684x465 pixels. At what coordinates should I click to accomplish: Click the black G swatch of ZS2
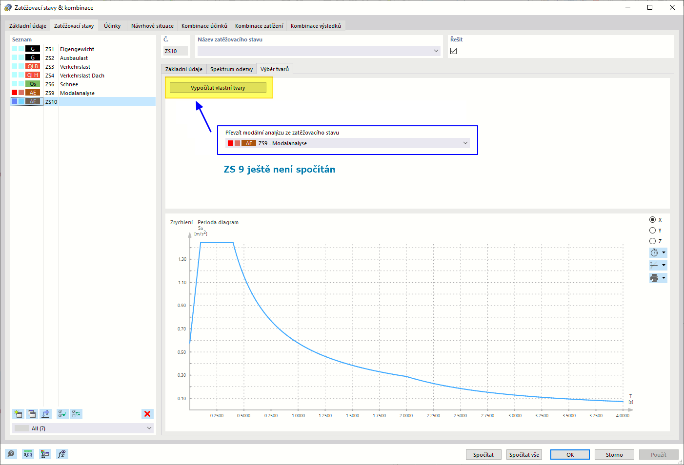pos(33,58)
